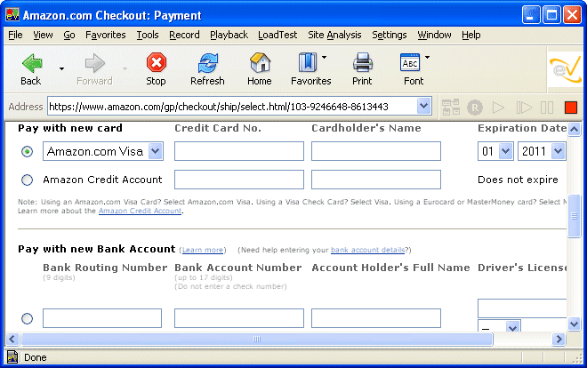
Task: Open the expiration year 2011 dropdown
Action: (x=558, y=151)
